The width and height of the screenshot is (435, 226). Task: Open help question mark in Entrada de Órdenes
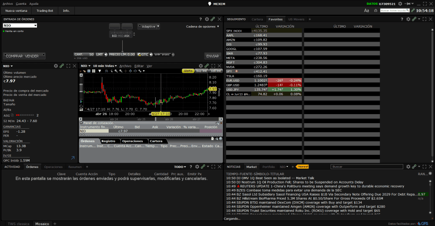pos(201,19)
